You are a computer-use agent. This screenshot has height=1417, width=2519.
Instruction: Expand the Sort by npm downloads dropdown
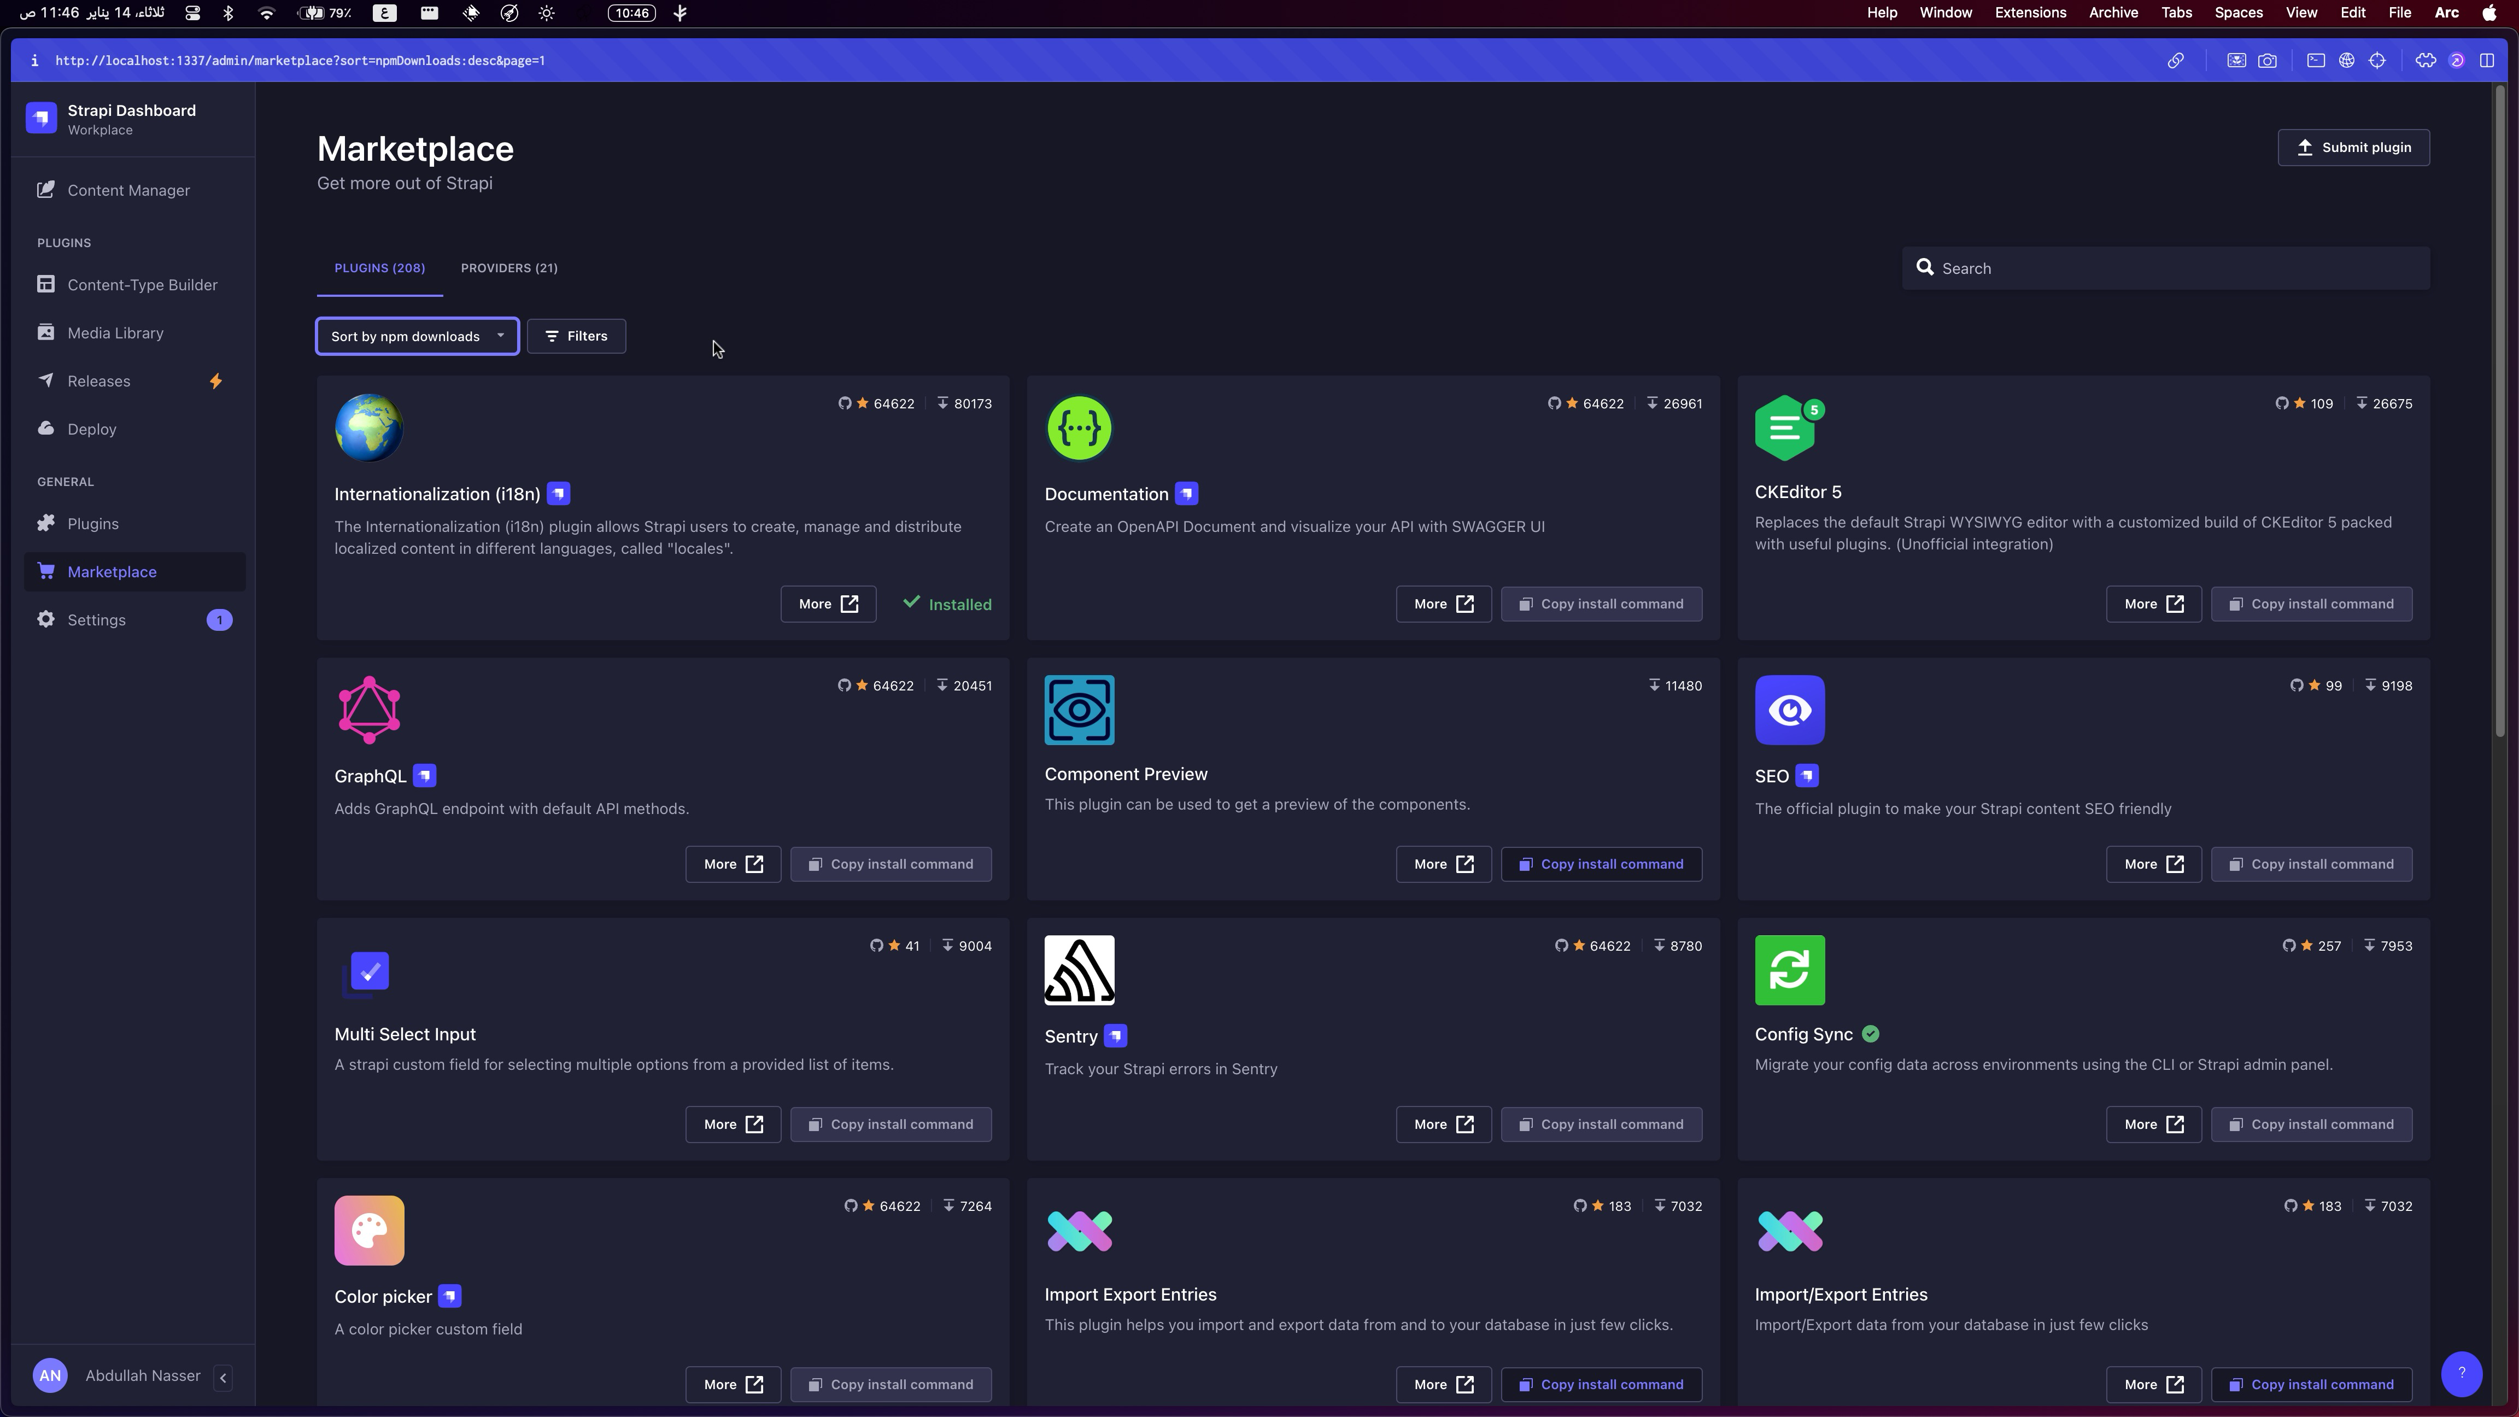[417, 336]
